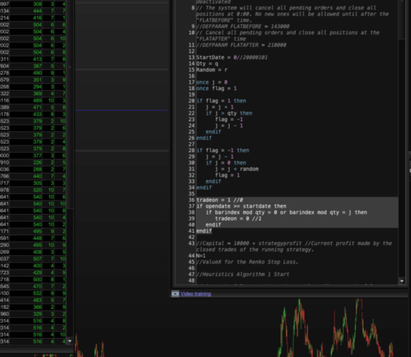Image resolution: width=411 pixels, height=357 pixels.
Task: Select the line "once j = 0"
Action: tap(212, 82)
